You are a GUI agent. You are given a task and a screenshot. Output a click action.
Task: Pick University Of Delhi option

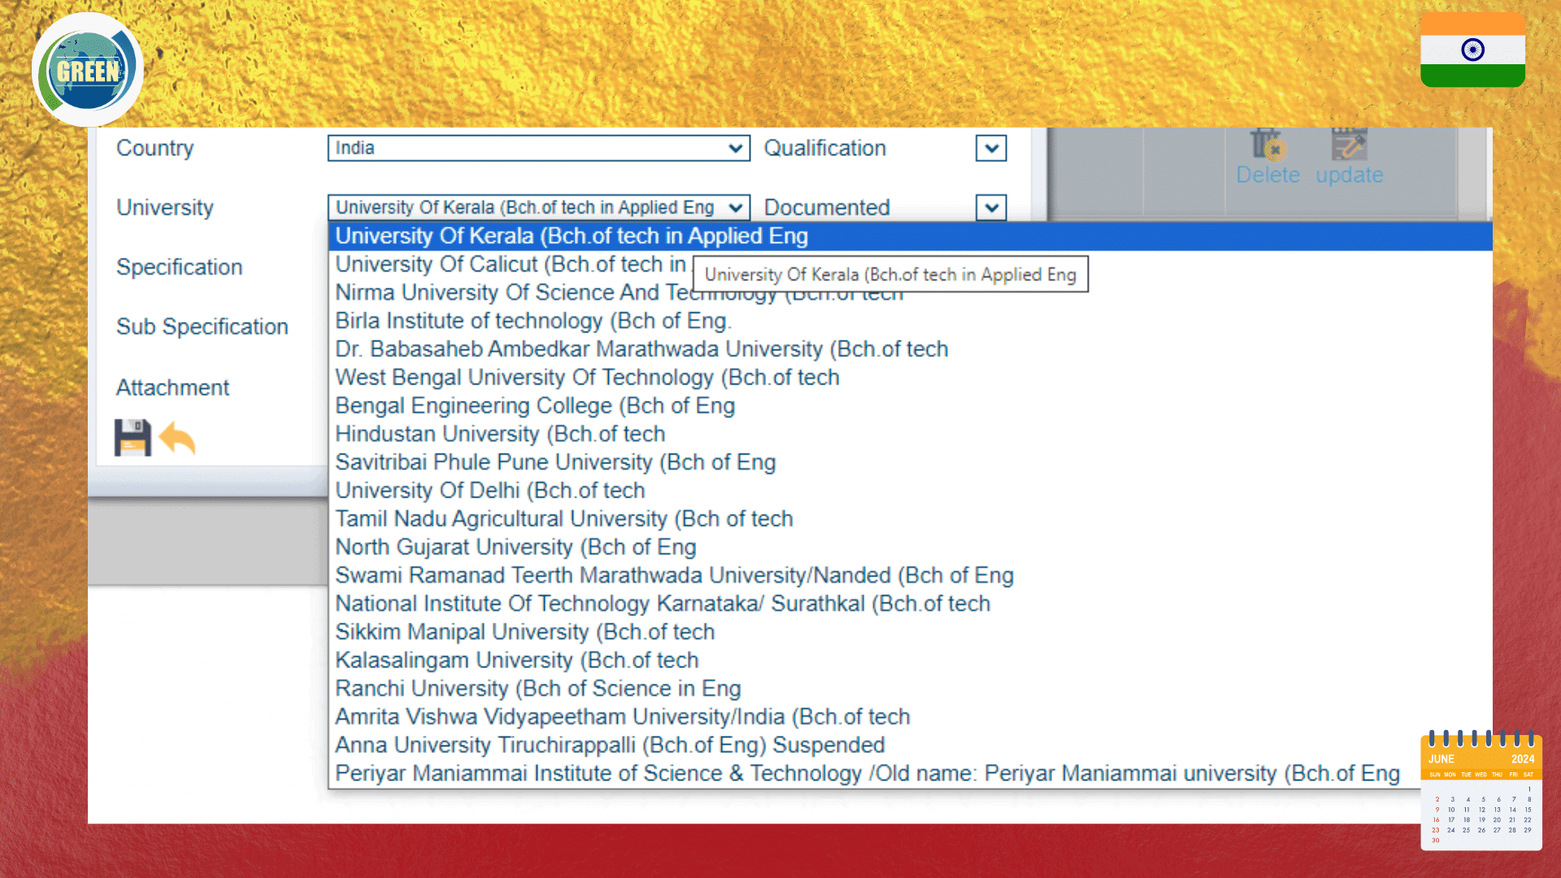pyautogui.click(x=490, y=491)
